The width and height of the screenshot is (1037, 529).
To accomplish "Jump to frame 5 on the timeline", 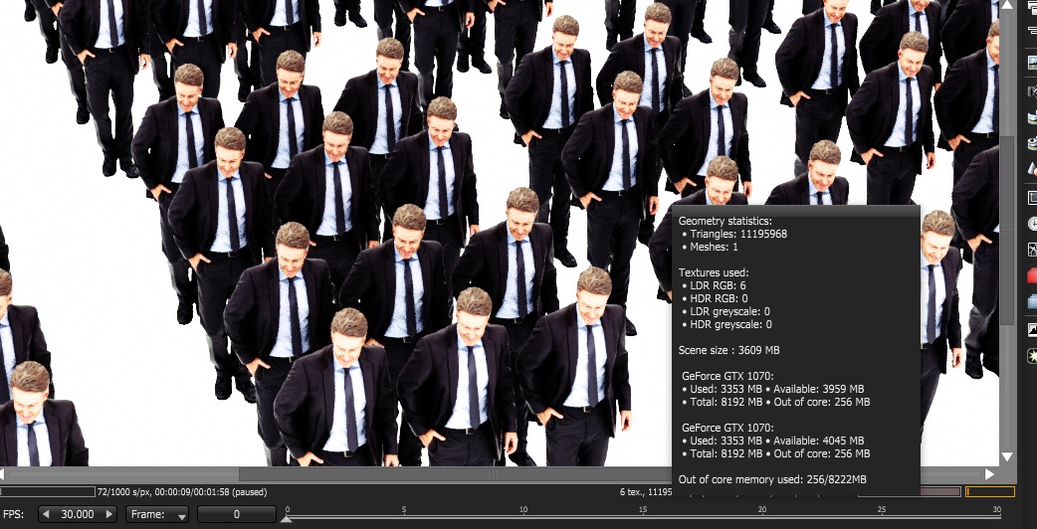I will click(404, 510).
